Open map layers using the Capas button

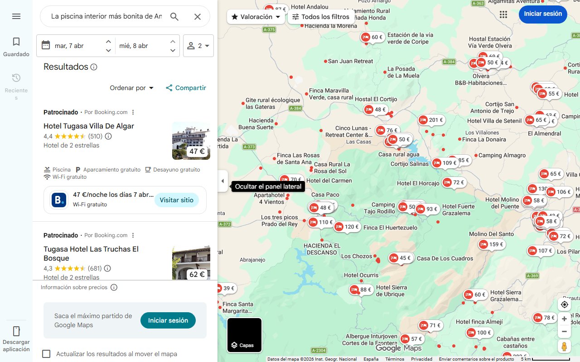pyautogui.click(x=244, y=335)
